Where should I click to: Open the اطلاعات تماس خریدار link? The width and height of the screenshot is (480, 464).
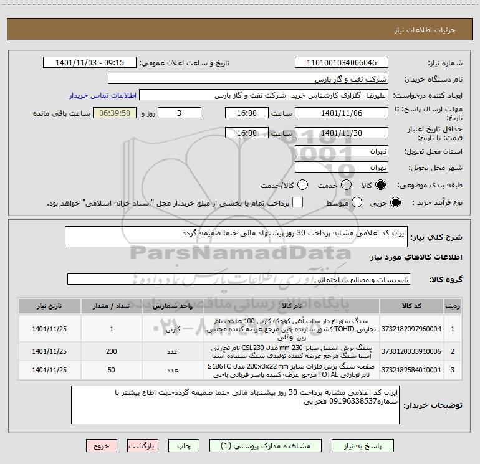point(103,95)
